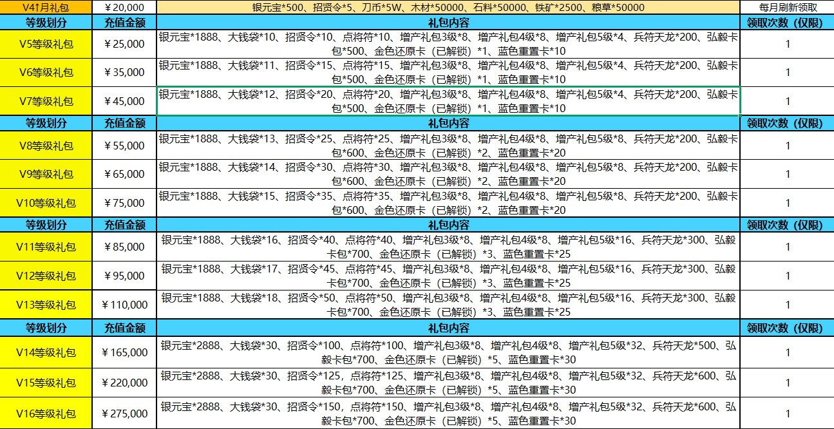Select the ¥55,000 amount cell
Image resolution: width=834 pixels, height=429 pixels.
tap(124, 146)
